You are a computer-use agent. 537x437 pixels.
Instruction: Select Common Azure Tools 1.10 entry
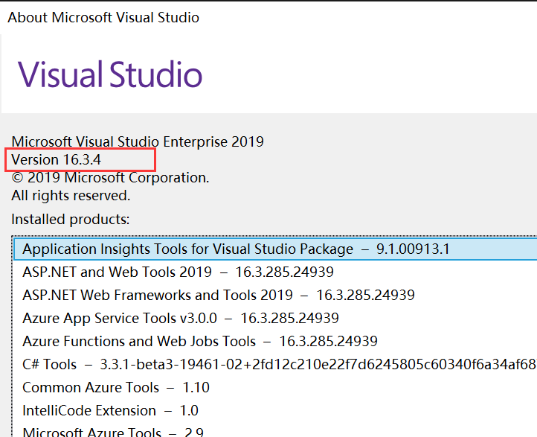click(275, 388)
